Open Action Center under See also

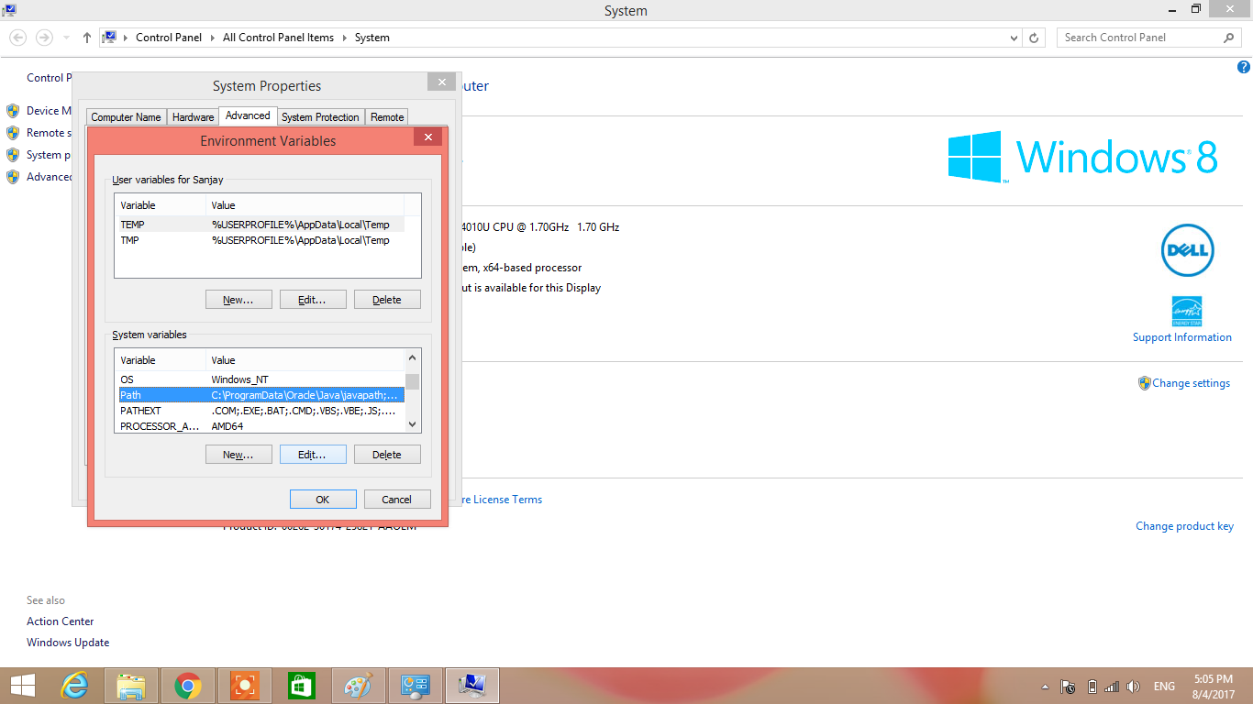(x=61, y=621)
